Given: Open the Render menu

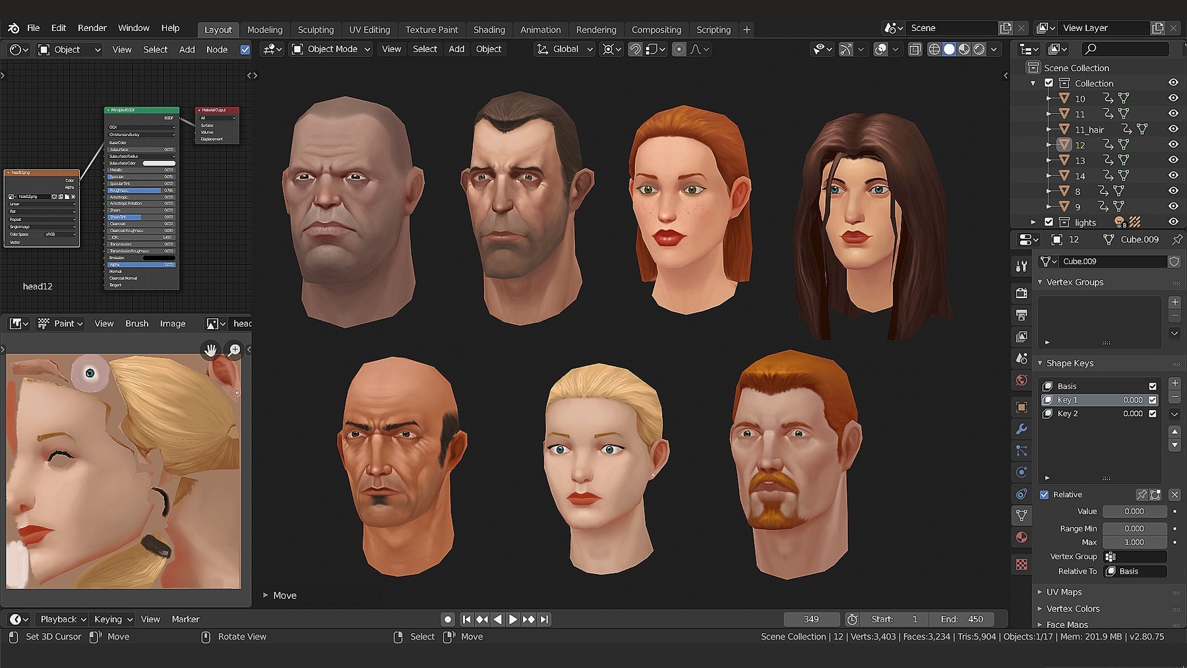Looking at the screenshot, I should [x=92, y=28].
